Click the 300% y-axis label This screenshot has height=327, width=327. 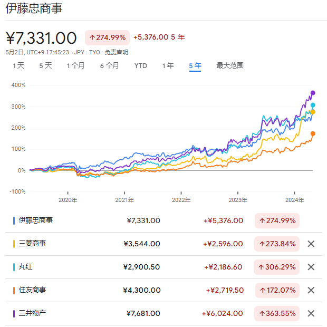(18, 107)
